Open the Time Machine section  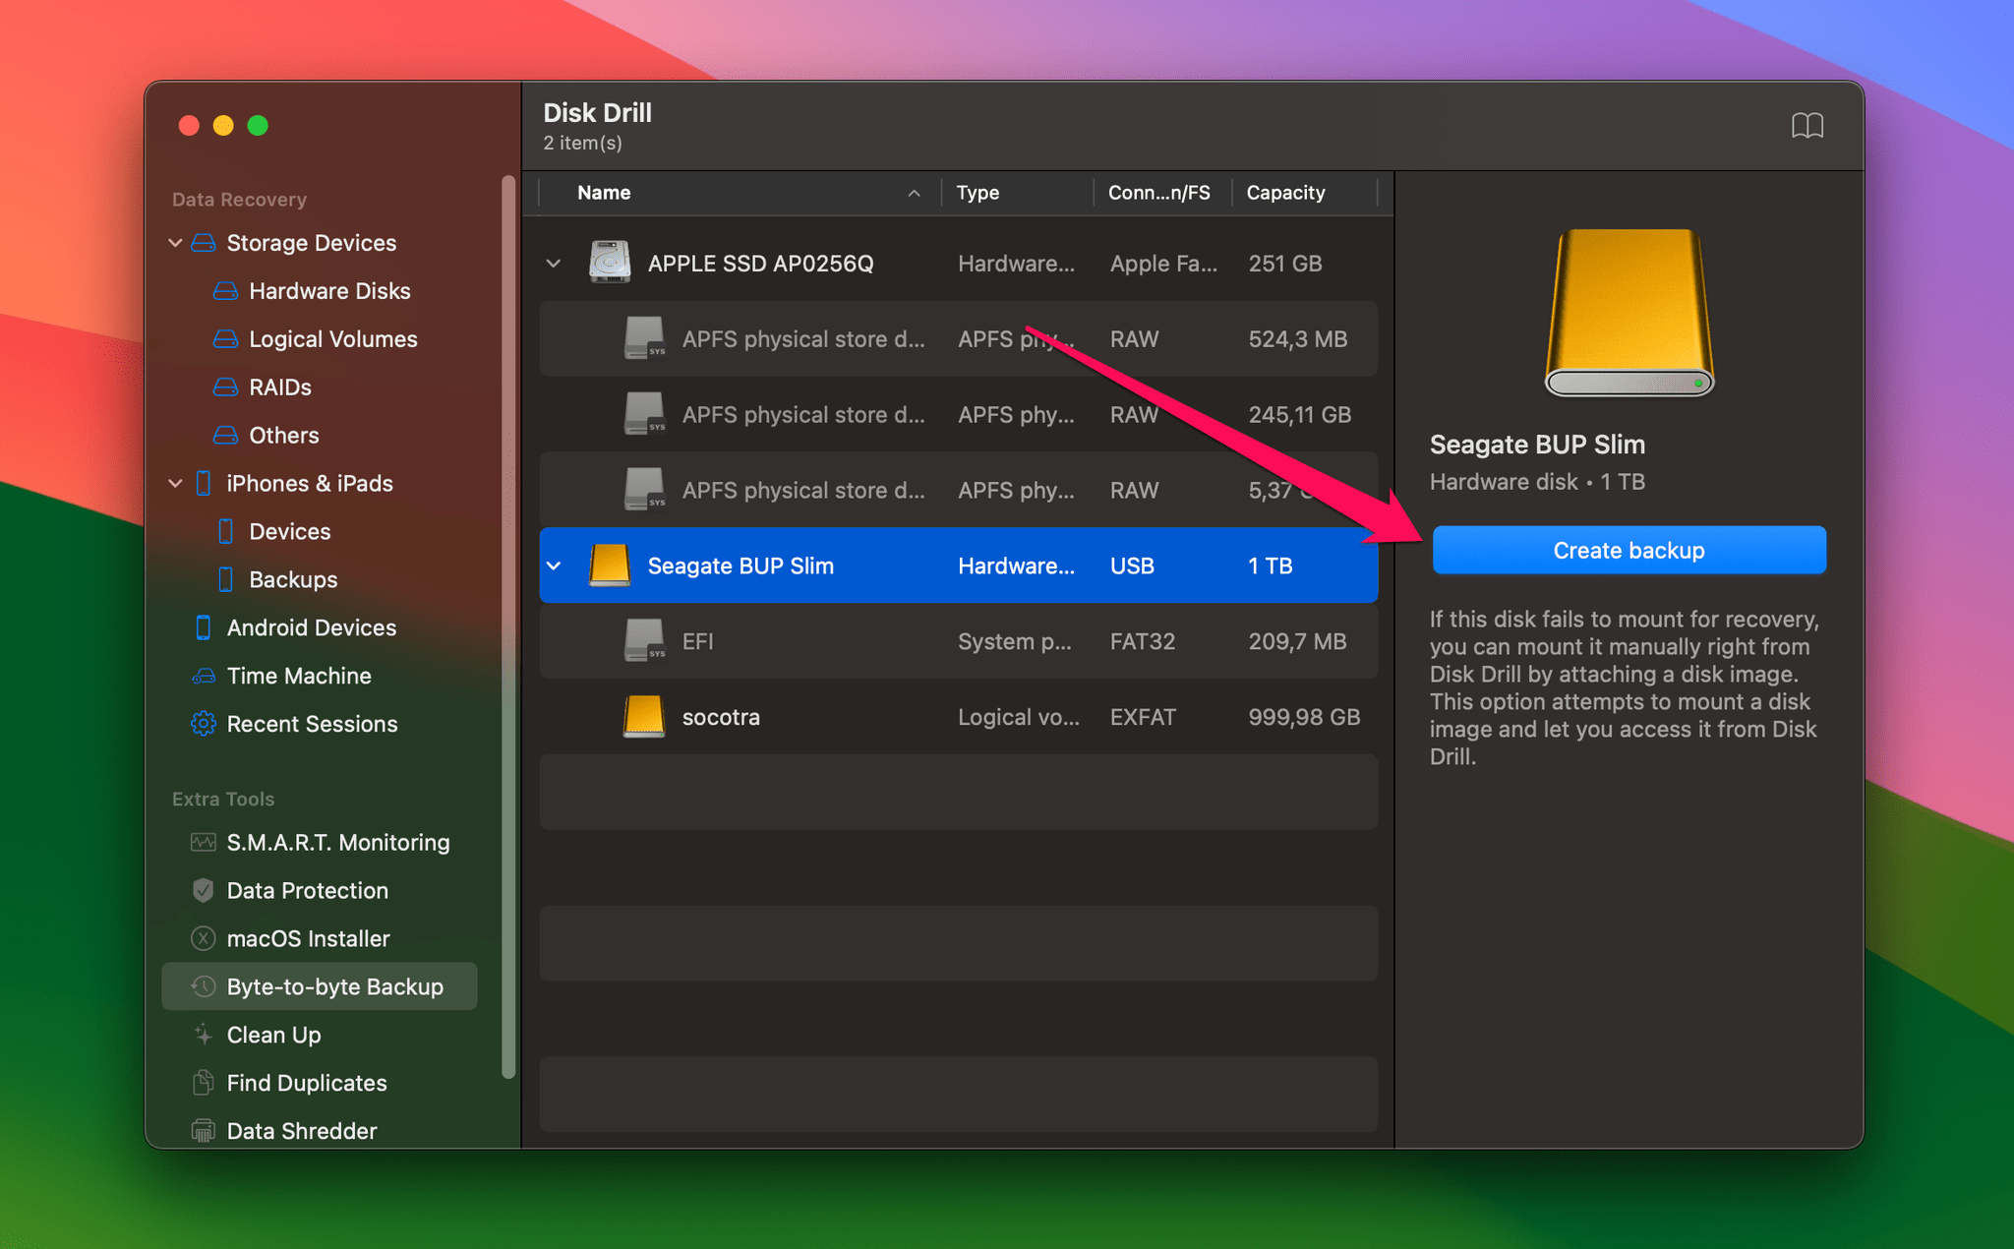pyautogui.click(x=300, y=676)
